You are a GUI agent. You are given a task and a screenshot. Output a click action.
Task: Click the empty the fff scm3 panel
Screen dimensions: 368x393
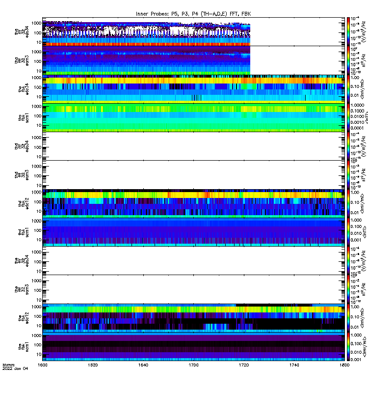[193, 289]
